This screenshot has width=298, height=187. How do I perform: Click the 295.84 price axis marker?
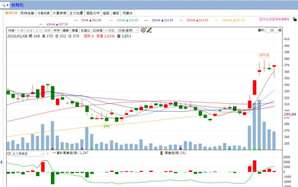point(290,114)
